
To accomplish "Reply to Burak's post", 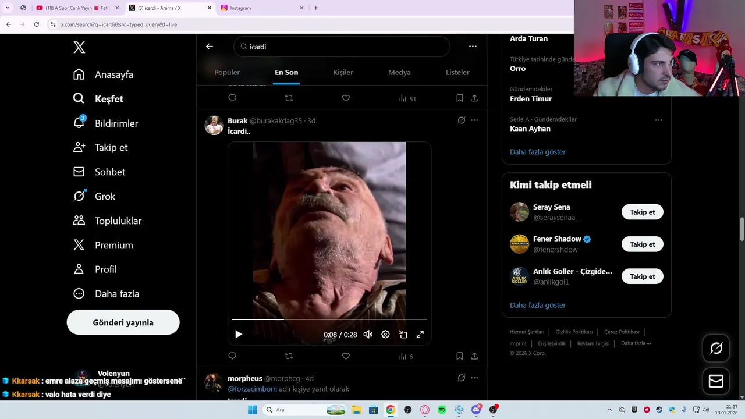I will coord(232,356).
